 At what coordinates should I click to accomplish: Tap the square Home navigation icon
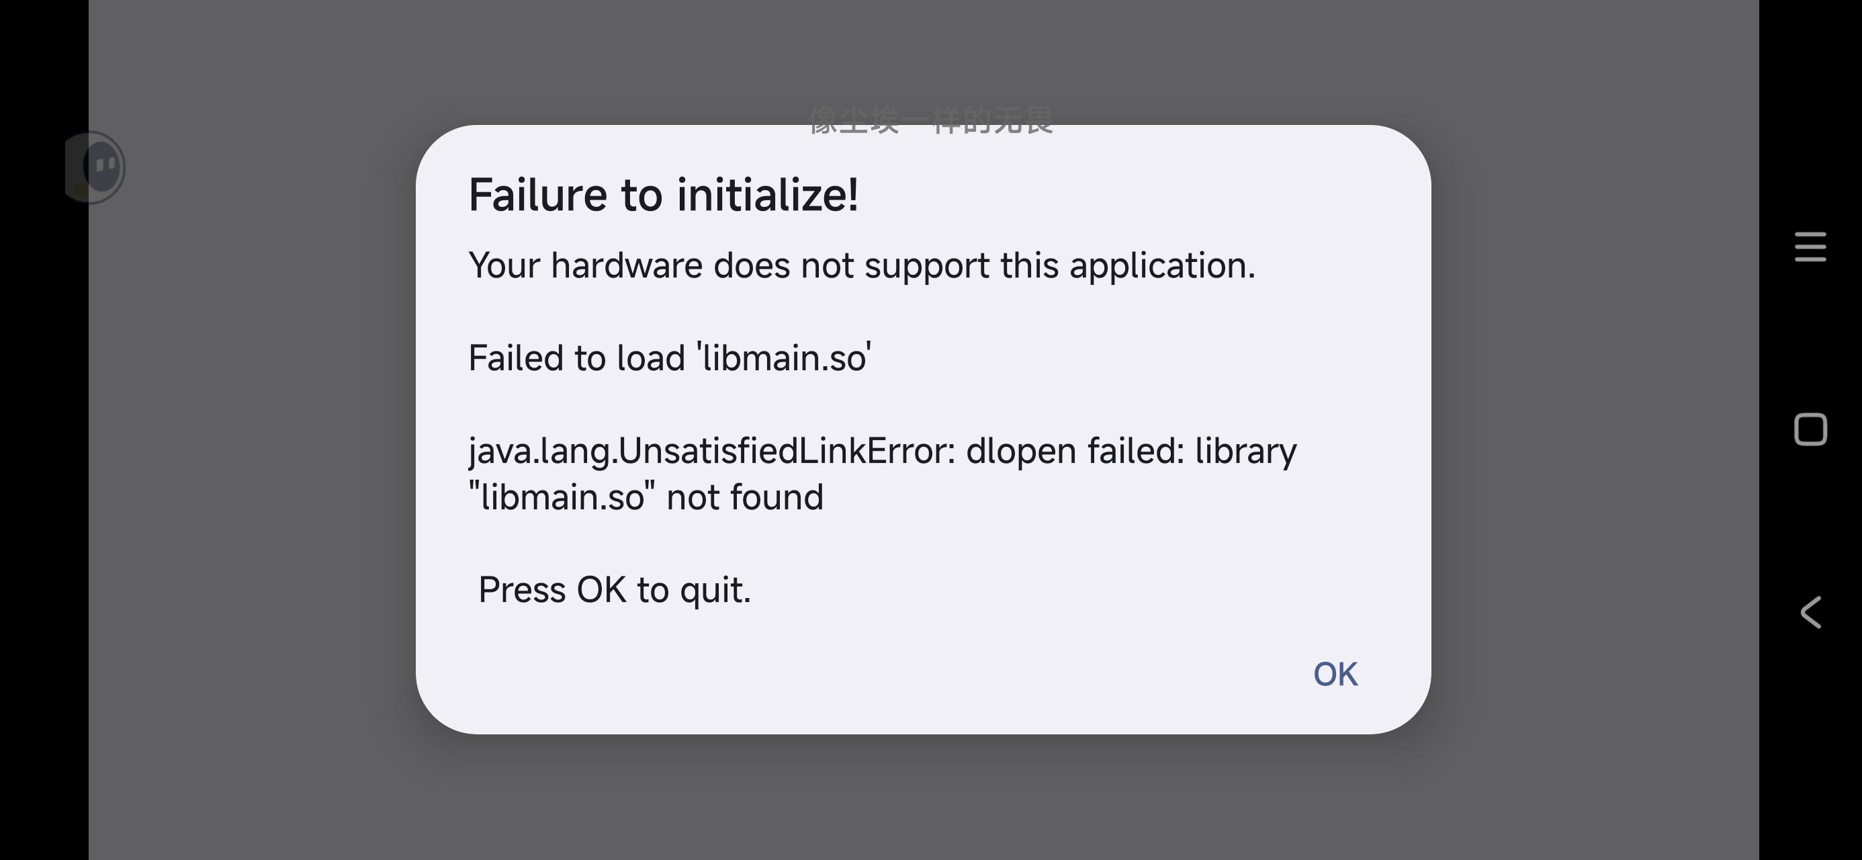(x=1809, y=429)
